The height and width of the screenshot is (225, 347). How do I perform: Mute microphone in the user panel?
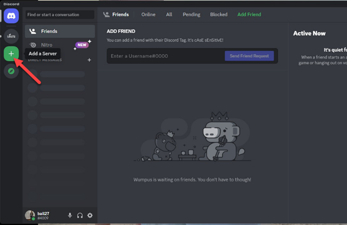coord(70,215)
